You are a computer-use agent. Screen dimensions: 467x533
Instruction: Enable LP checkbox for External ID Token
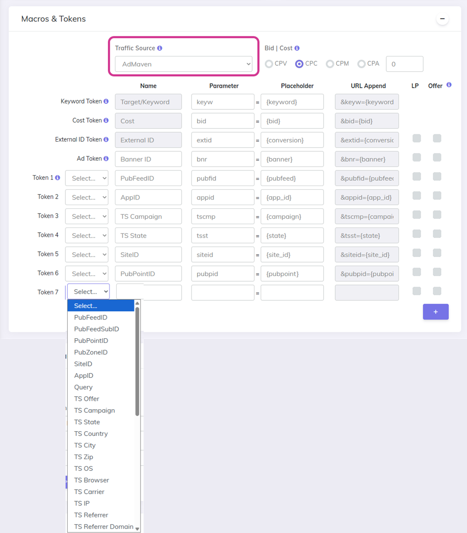click(417, 138)
